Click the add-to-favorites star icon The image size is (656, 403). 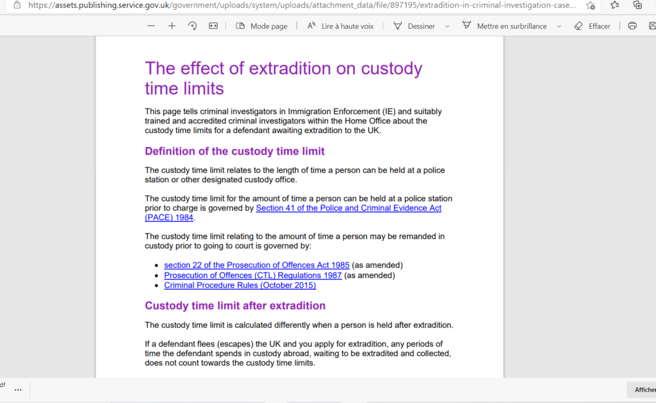coord(590,5)
